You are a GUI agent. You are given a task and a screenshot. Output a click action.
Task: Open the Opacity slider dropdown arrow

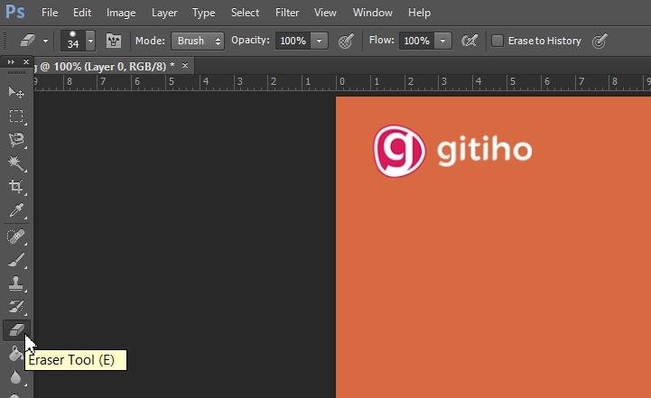click(x=319, y=41)
